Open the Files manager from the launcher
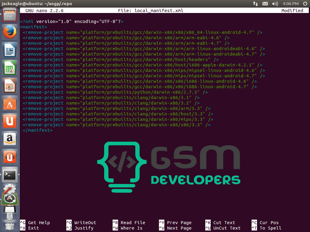310x232 pixels. 9,14
